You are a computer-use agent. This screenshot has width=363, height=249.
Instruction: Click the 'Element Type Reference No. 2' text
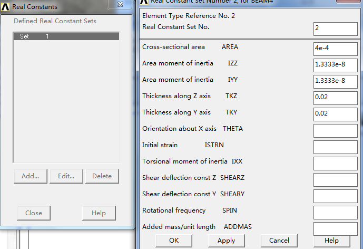click(x=189, y=16)
